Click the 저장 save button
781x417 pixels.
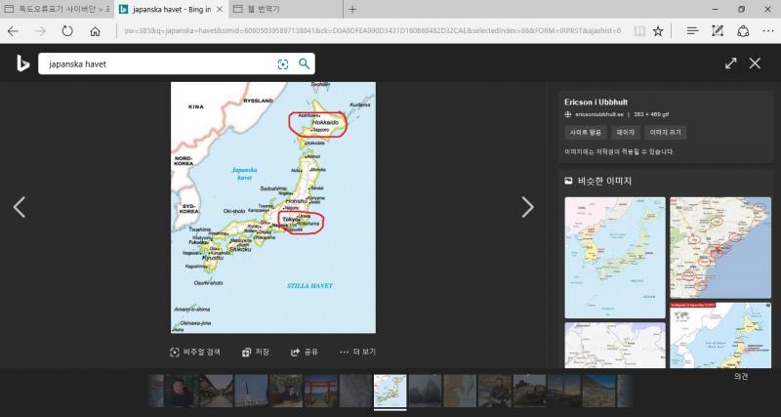256,352
